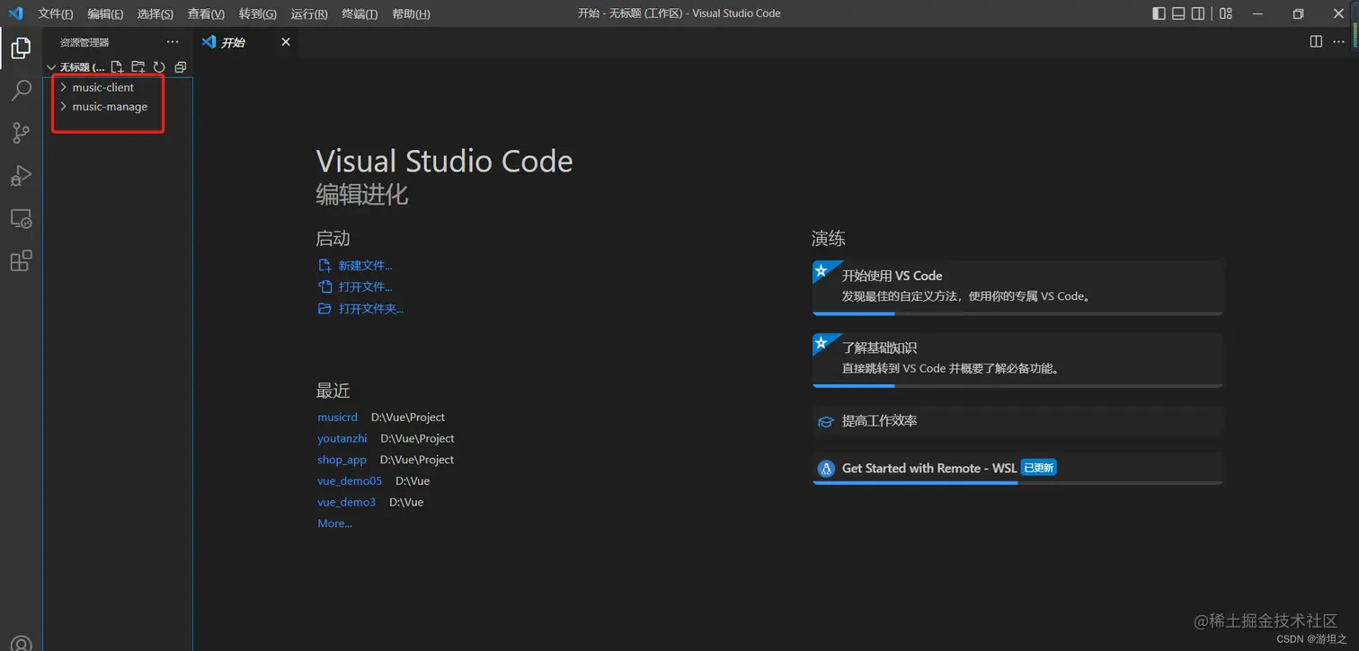
Task: Open the Run and Debug view
Action: click(x=21, y=176)
